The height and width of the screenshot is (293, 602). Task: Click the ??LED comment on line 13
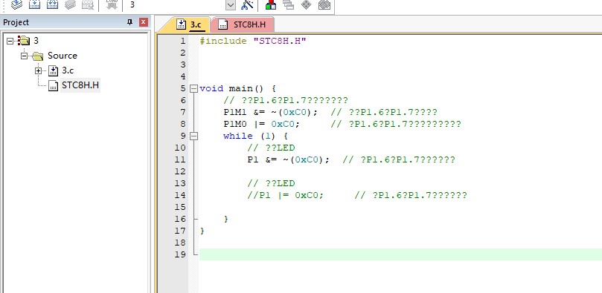[x=271, y=184]
